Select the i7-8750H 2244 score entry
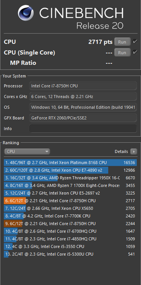 (70, 224)
